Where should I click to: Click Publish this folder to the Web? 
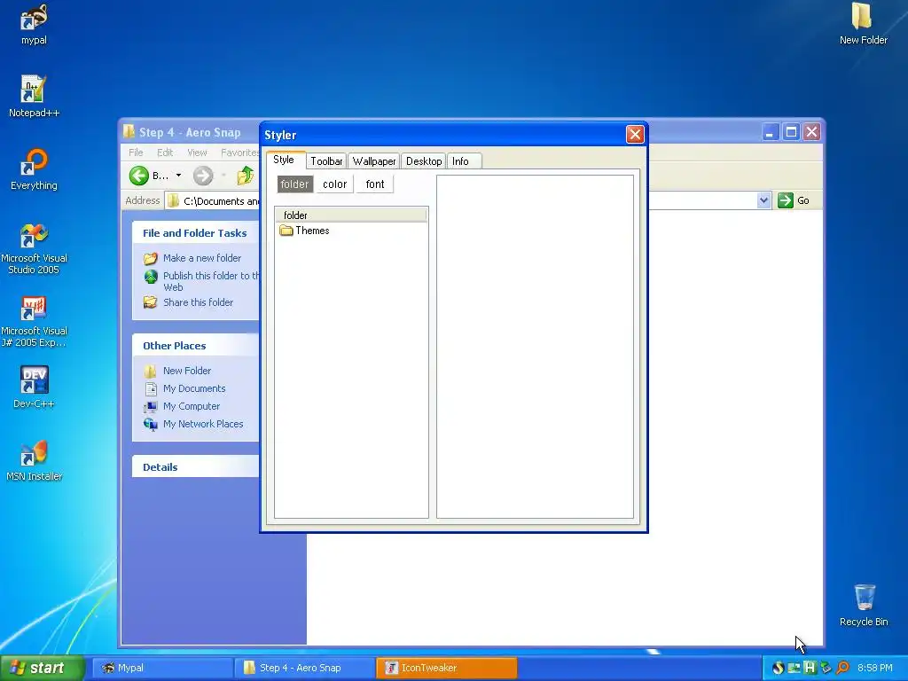pyautogui.click(x=211, y=281)
